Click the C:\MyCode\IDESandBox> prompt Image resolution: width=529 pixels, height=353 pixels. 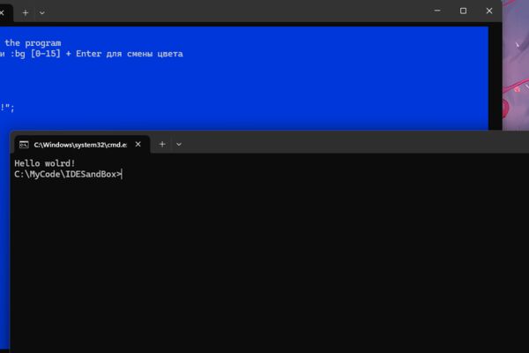68,175
